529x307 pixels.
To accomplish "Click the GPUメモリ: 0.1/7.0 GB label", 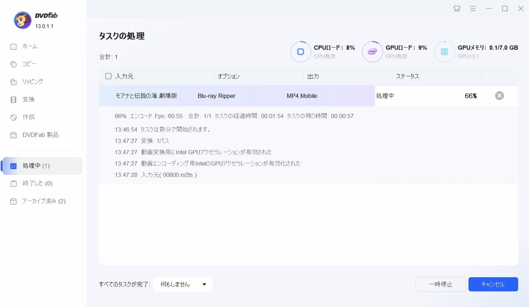I will click(488, 48).
